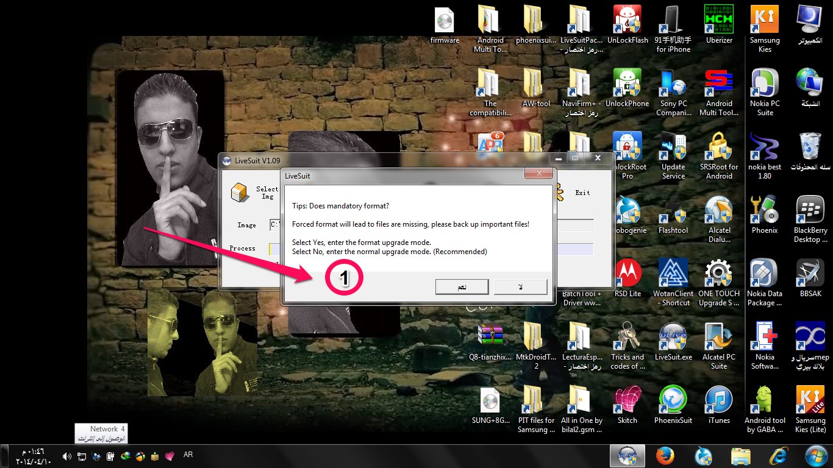Open the Windows Start orb button
Viewport: 833px width, 468px height.
(816, 456)
